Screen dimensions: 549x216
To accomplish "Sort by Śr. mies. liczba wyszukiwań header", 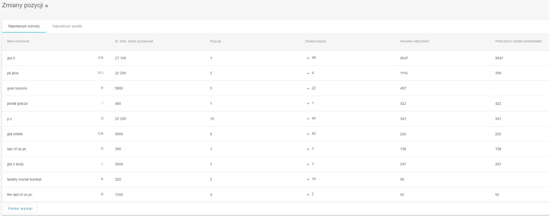I will 134,41.
